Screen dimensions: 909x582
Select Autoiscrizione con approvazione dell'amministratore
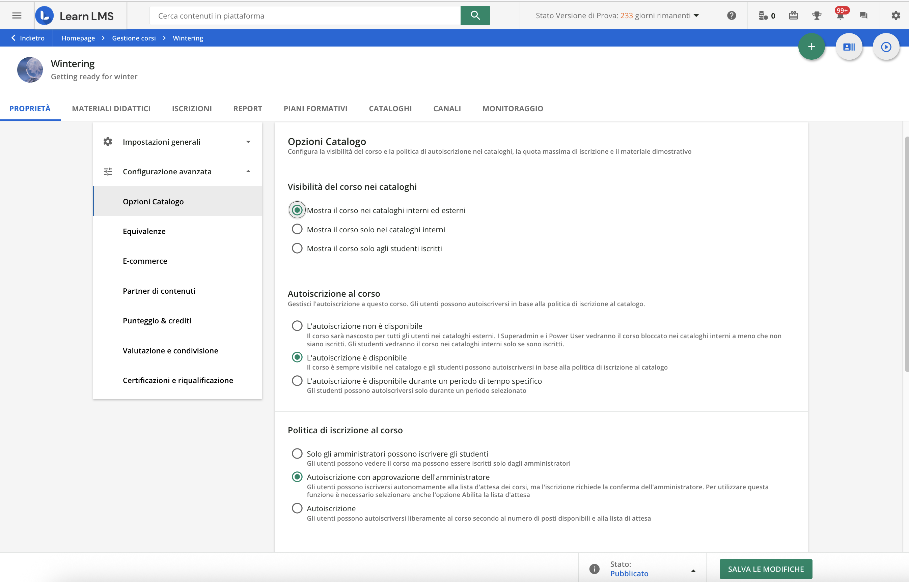coord(297,477)
